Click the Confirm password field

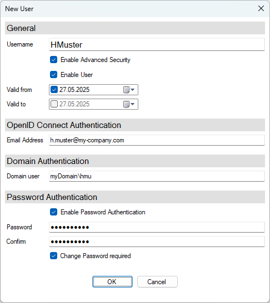click(157, 242)
